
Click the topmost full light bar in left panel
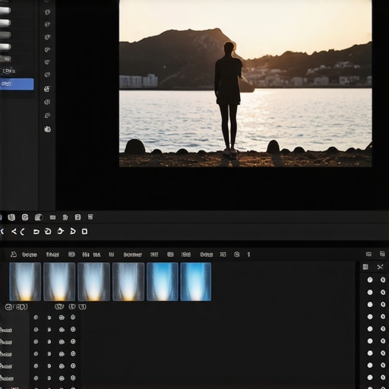5,10
